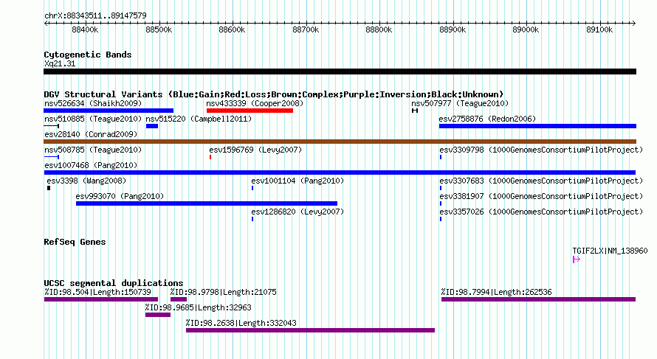
Task: Select the black Xq21.31 cytogenetic band bar
Action: click(340, 72)
